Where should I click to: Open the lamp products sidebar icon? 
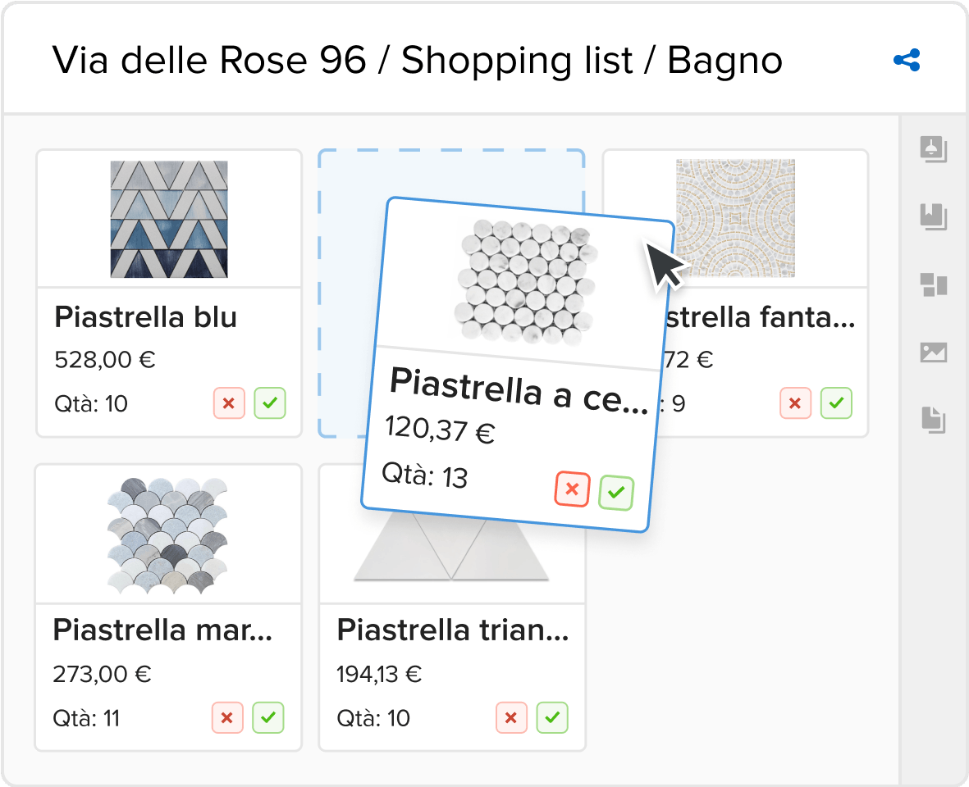coord(933,149)
